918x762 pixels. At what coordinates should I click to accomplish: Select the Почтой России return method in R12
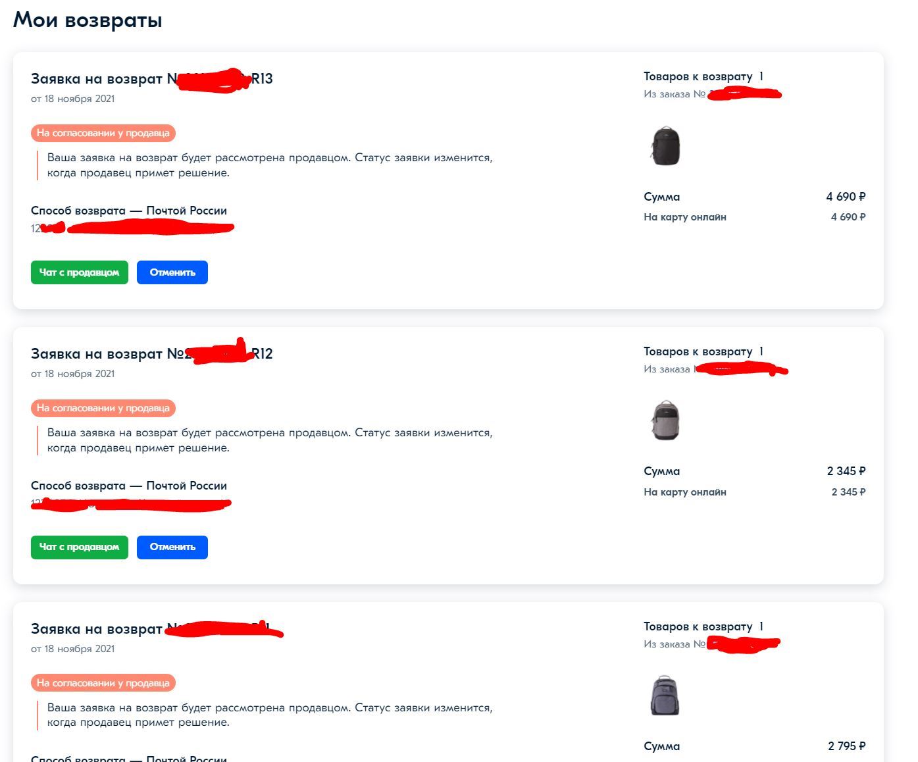click(x=129, y=486)
